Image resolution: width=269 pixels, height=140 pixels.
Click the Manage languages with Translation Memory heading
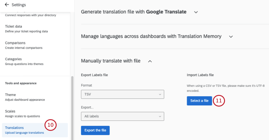click(151, 36)
